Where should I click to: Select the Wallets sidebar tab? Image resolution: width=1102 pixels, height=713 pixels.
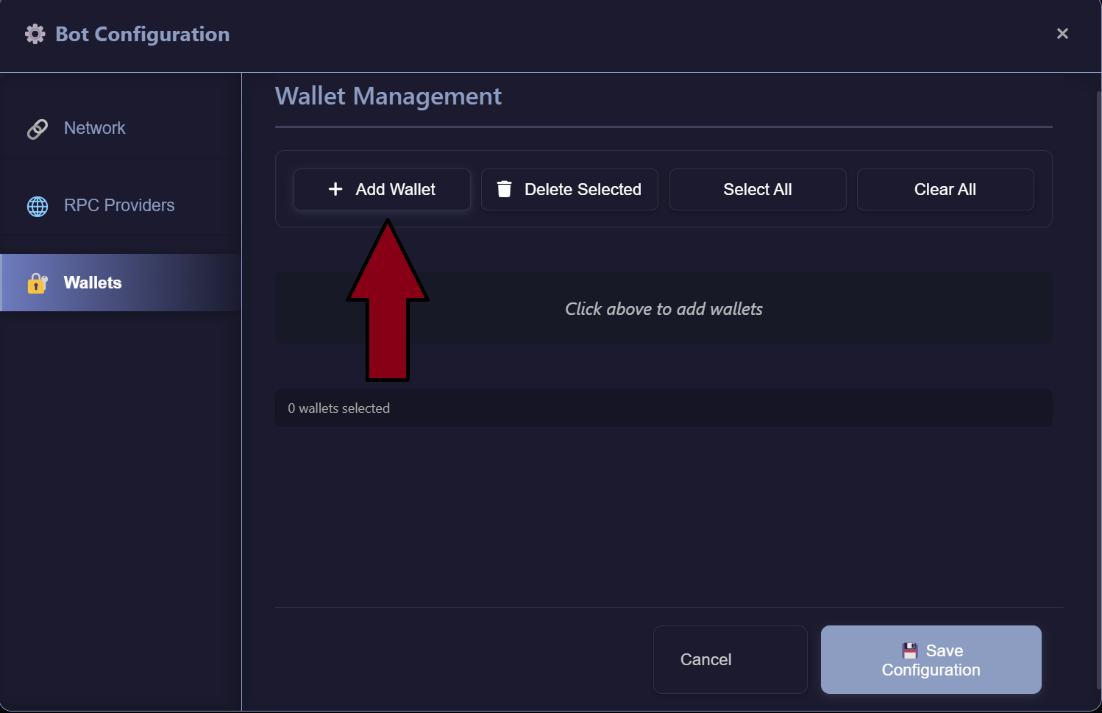tap(93, 283)
